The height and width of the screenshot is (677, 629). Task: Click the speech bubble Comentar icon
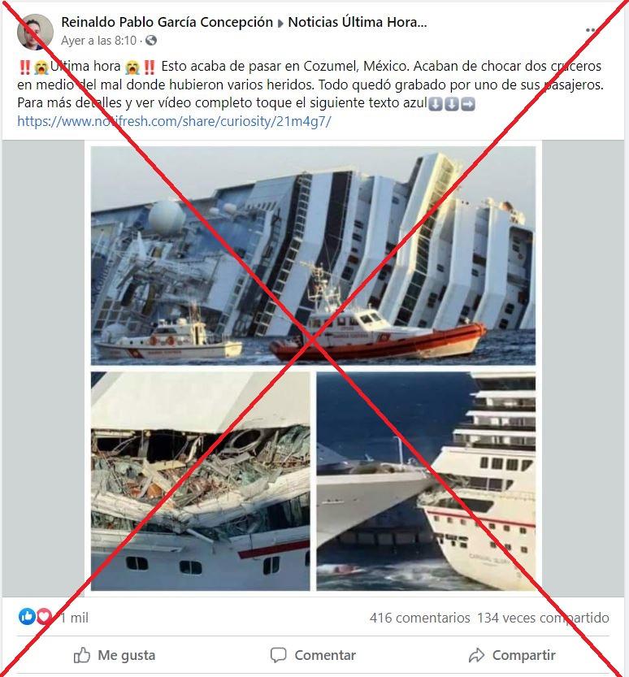pos(278,655)
